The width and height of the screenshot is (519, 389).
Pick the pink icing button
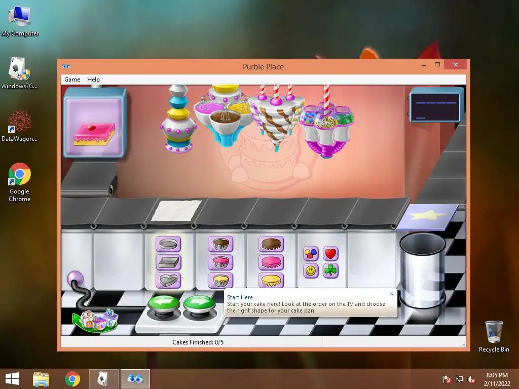click(271, 262)
